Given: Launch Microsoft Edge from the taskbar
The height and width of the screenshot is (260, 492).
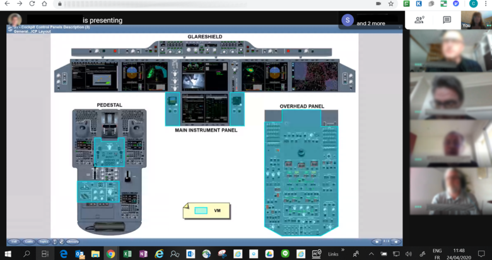Looking at the screenshot, I should click(x=64, y=254).
